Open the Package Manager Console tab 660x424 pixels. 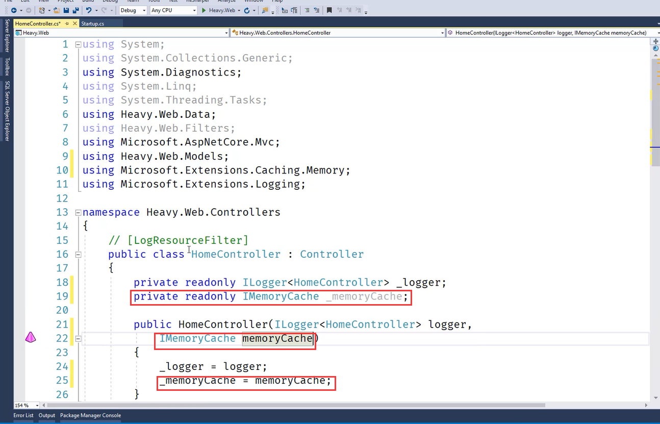90,415
